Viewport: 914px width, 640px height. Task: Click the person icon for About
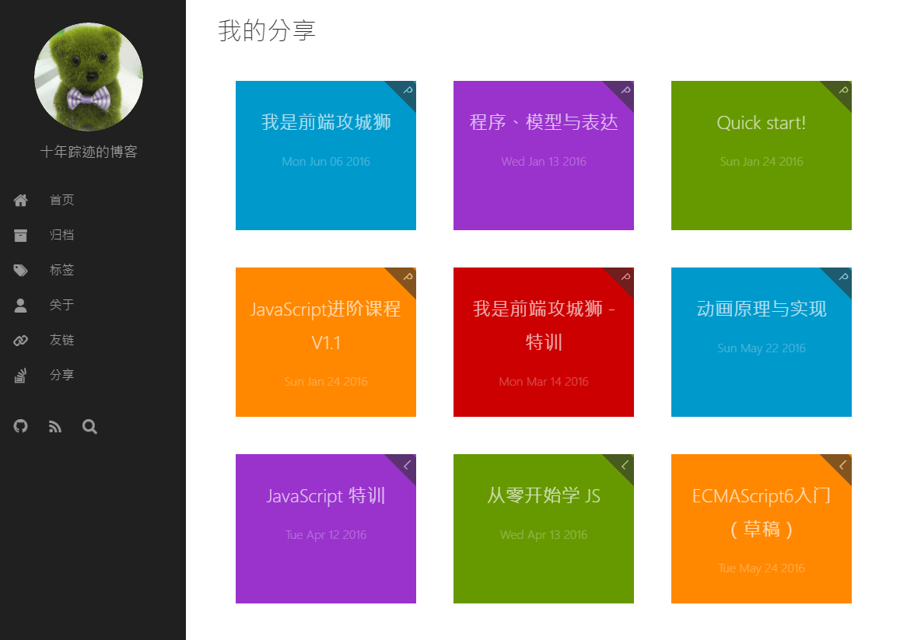click(x=21, y=306)
